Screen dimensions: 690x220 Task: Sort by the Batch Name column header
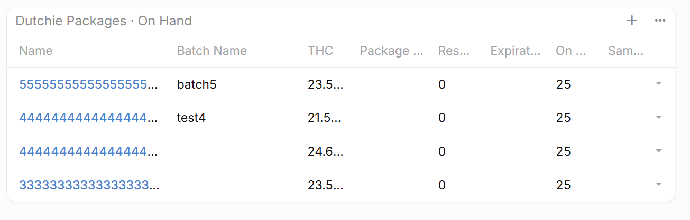[x=211, y=51]
